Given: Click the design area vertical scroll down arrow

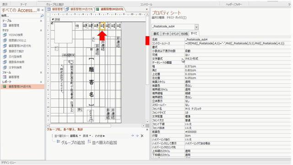Looking at the screenshot, I should coord(147,121).
